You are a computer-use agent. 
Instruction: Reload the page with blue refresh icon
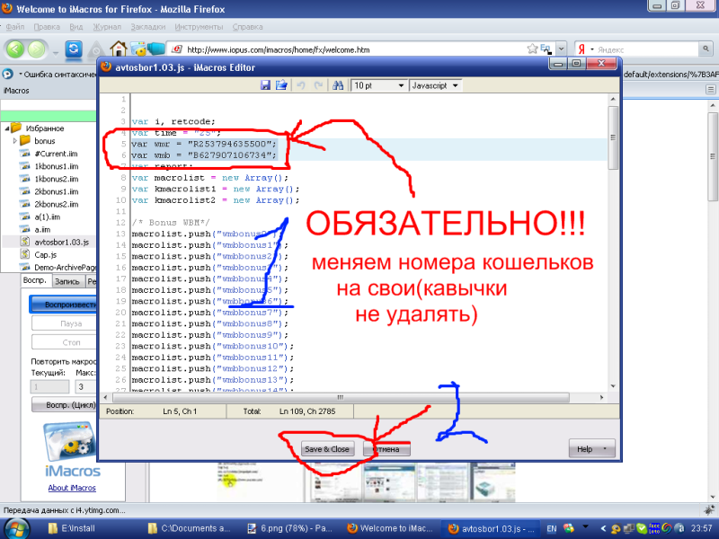(74, 49)
